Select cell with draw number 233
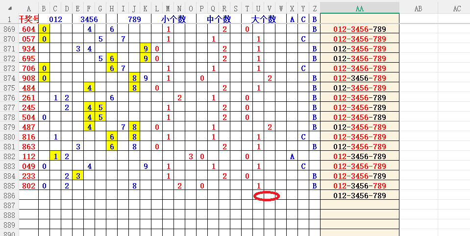The height and width of the screenshot is (236, 470). tap(29, 176)
